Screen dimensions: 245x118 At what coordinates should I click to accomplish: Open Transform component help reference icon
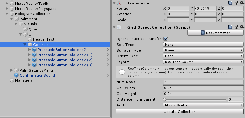click(x=230, y=3)
